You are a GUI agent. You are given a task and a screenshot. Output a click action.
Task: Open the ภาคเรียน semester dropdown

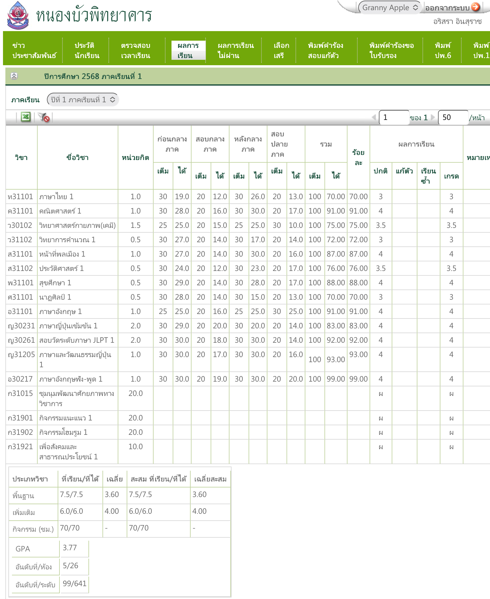(83, 100)
